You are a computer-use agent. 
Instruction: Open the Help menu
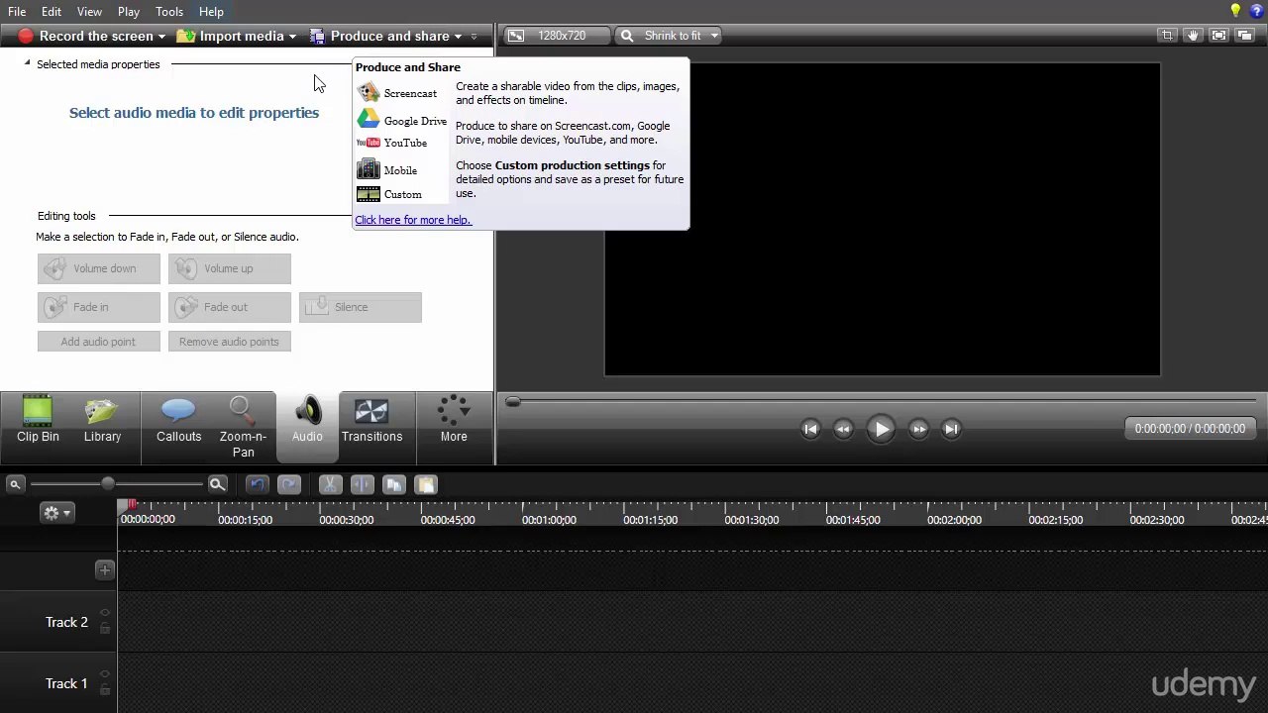[211, 11]
